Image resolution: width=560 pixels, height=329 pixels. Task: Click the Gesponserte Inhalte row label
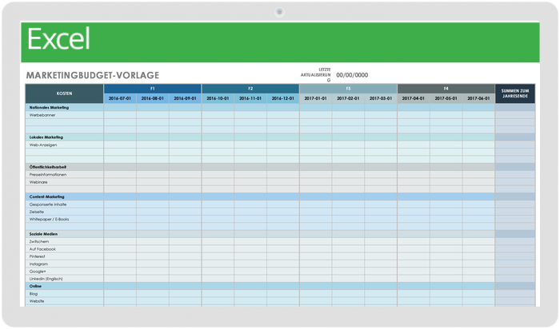(x=48, y=204)
